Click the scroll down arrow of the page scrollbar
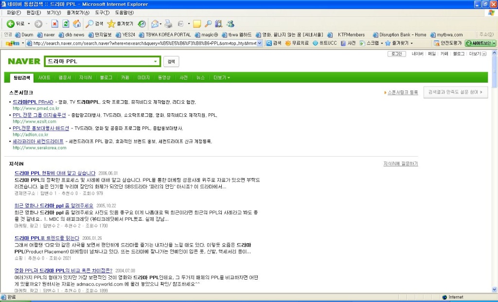Viewport: 498px width, 302px height. [494, 290]
